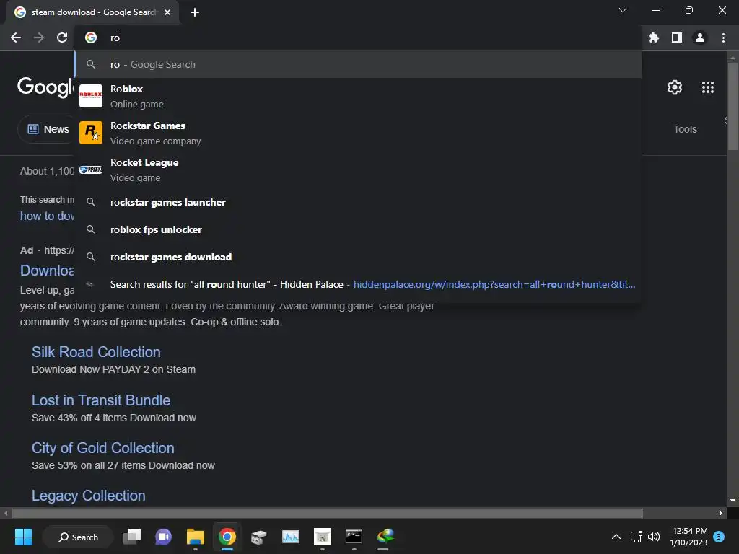739x554 pixels.
Task: Open the tab search chevron
Action: pyautogui.click(x=623, y=10)
